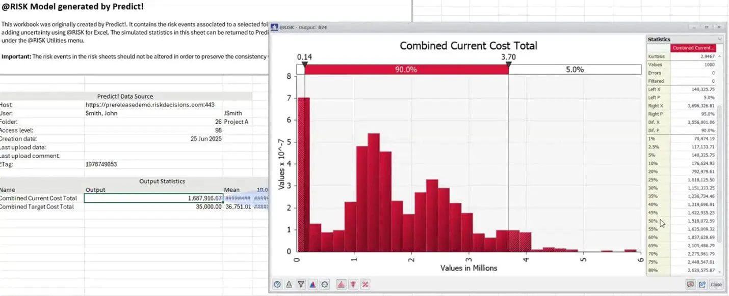This screenshot has width=729, height=296.
Task: Select the Combined Current column header
Action: pyautogui.click(x=692, y=46)
